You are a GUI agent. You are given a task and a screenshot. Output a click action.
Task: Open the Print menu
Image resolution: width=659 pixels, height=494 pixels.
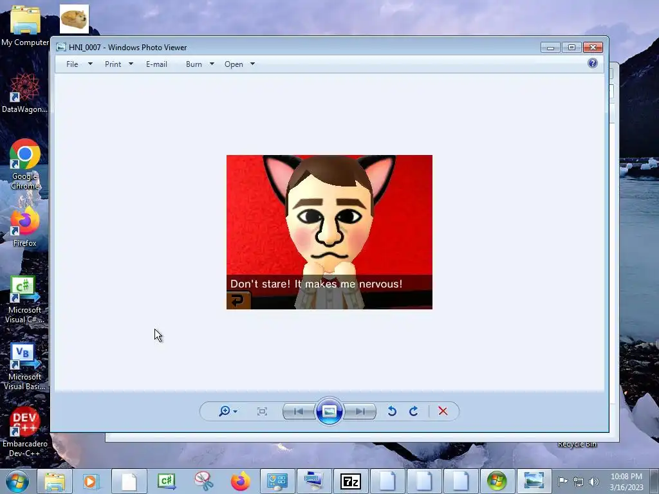pyautogui.click(x=113, y=64)
